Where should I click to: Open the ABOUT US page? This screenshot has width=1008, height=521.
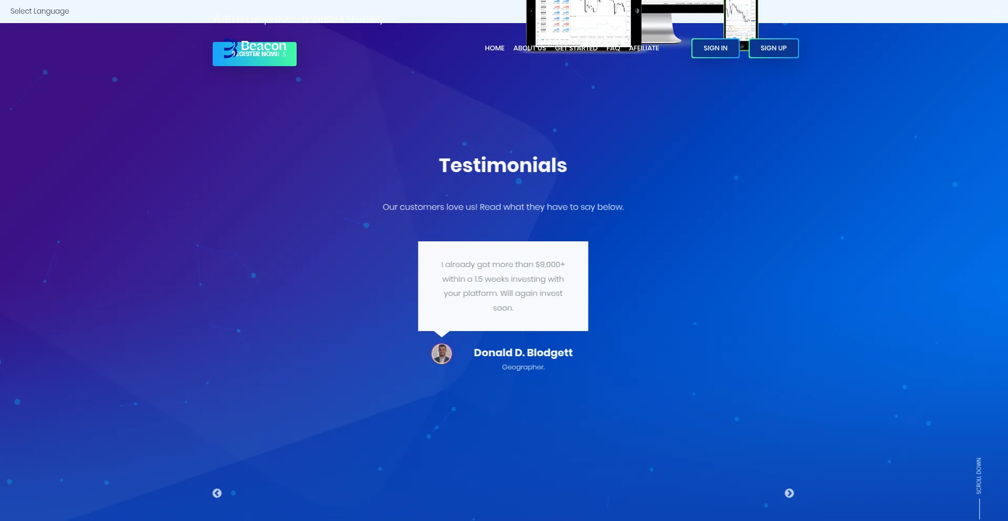coord(529,48)
